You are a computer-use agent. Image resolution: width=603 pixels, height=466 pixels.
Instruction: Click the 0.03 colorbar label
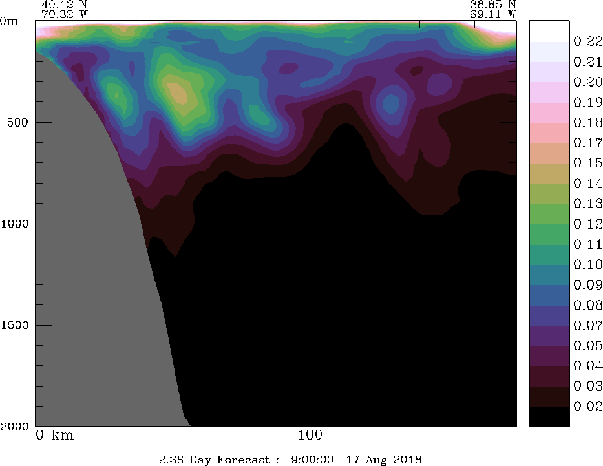coord(588,386)
